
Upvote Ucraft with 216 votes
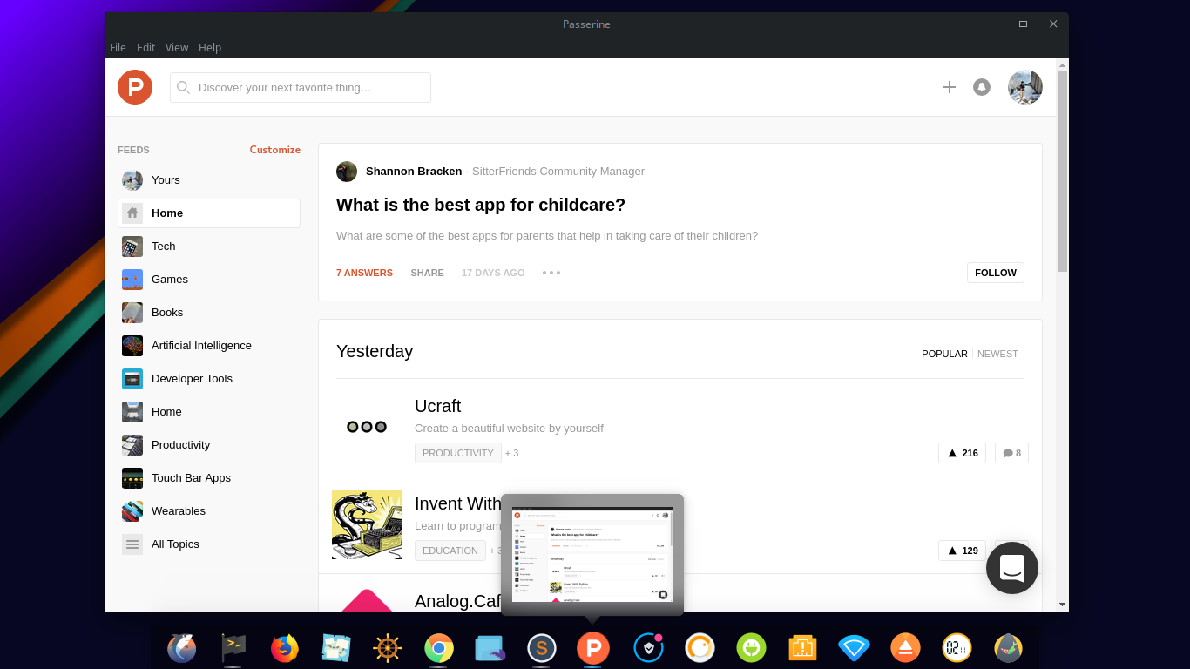(962, 453)
